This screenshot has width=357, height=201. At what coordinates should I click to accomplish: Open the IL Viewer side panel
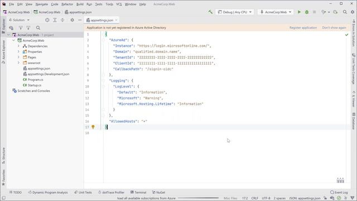click(x=354, y=99)
